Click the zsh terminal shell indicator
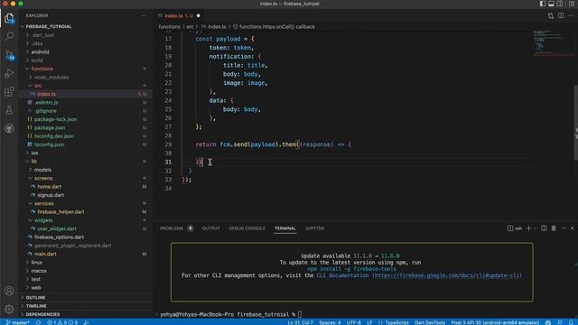This screenshot has height=325, width=578. [515, 228]
